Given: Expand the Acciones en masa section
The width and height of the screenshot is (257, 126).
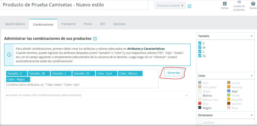Looking at the screenshot, I should point(97,95).
